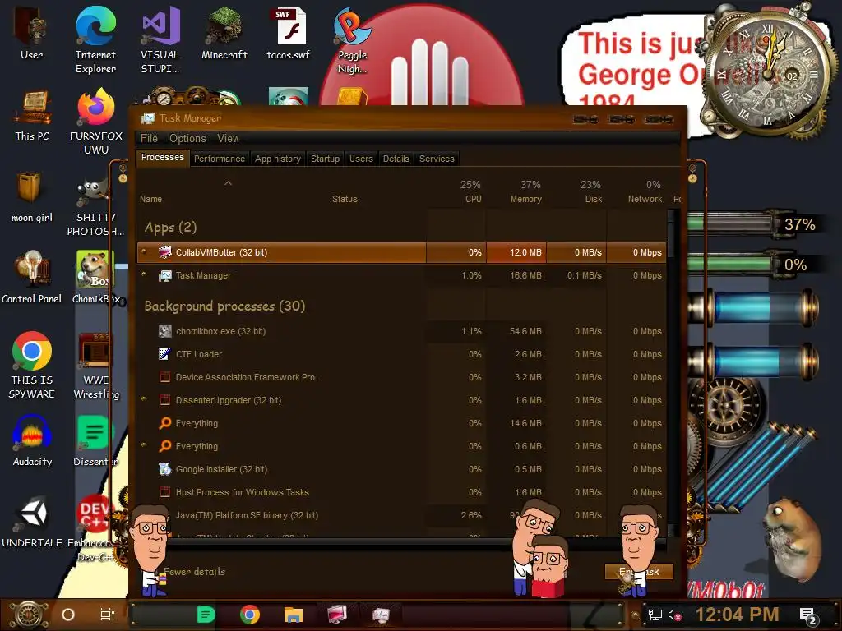Launch FURRYFOX UWU Firefox icon
Screen dimensions: 842x631
coord(96,122)
